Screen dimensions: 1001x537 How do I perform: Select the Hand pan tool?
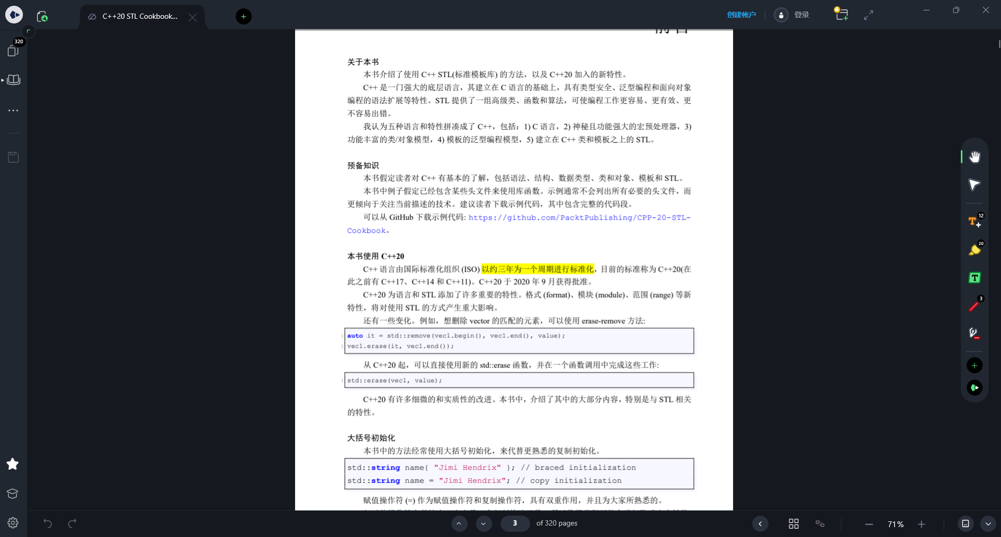click(x=974, y=157)
